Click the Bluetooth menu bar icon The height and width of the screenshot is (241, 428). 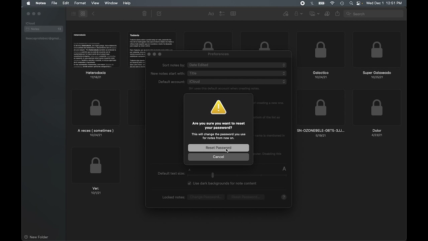click(312, 3)
